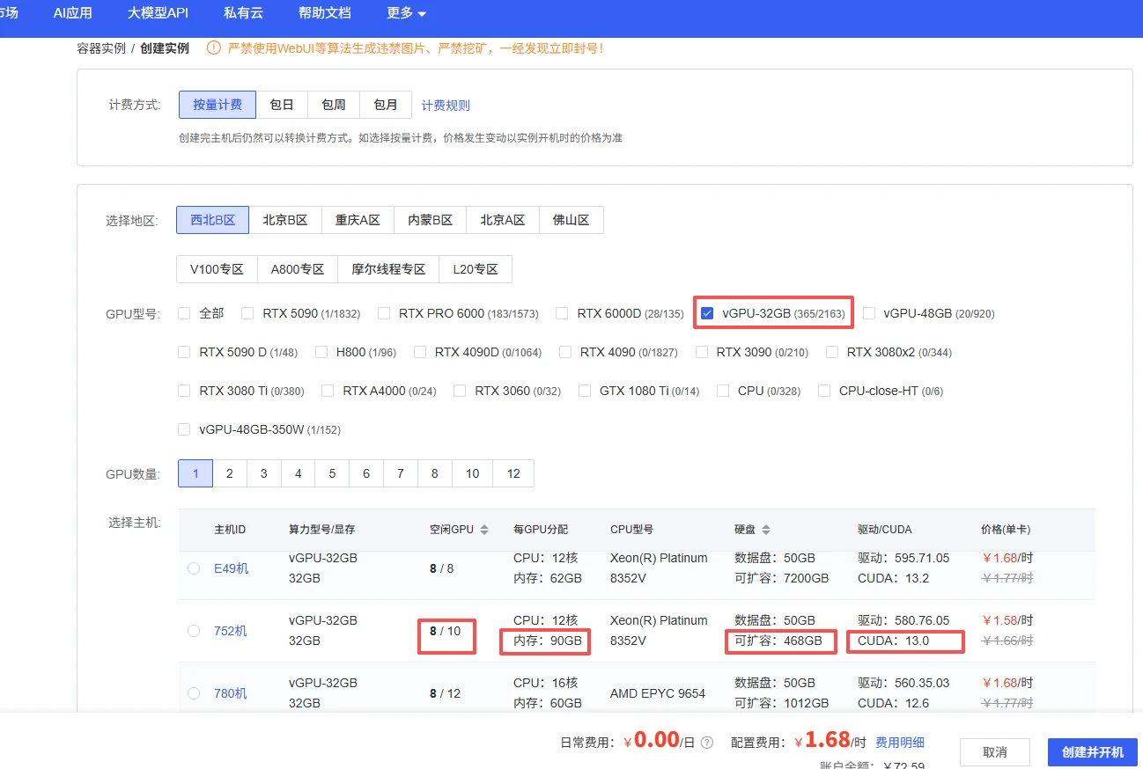The image size is (1143, 769).
Task: Open 大模型API in top navigation
Action: 158,13
